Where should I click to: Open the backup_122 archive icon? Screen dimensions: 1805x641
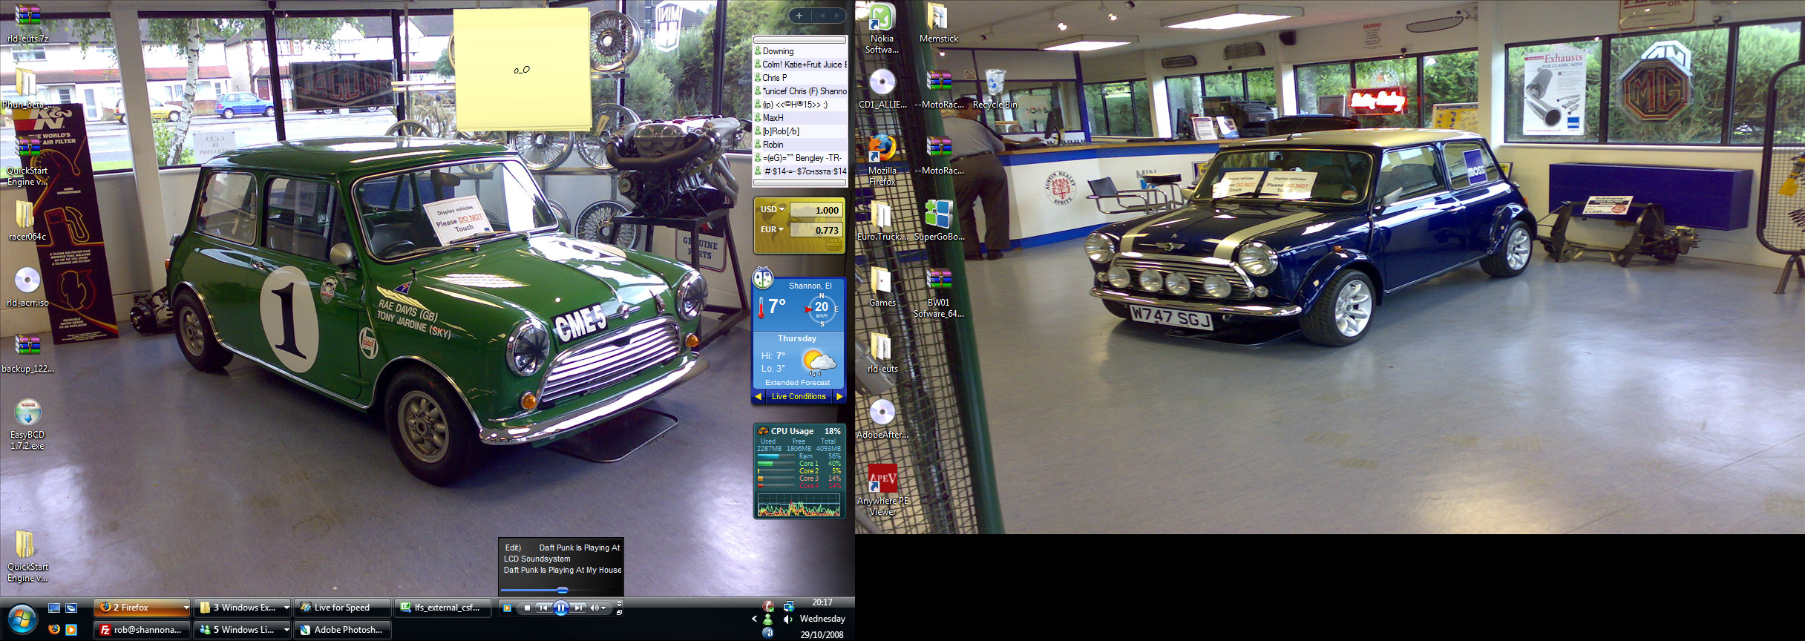click(x=27, y=353)
